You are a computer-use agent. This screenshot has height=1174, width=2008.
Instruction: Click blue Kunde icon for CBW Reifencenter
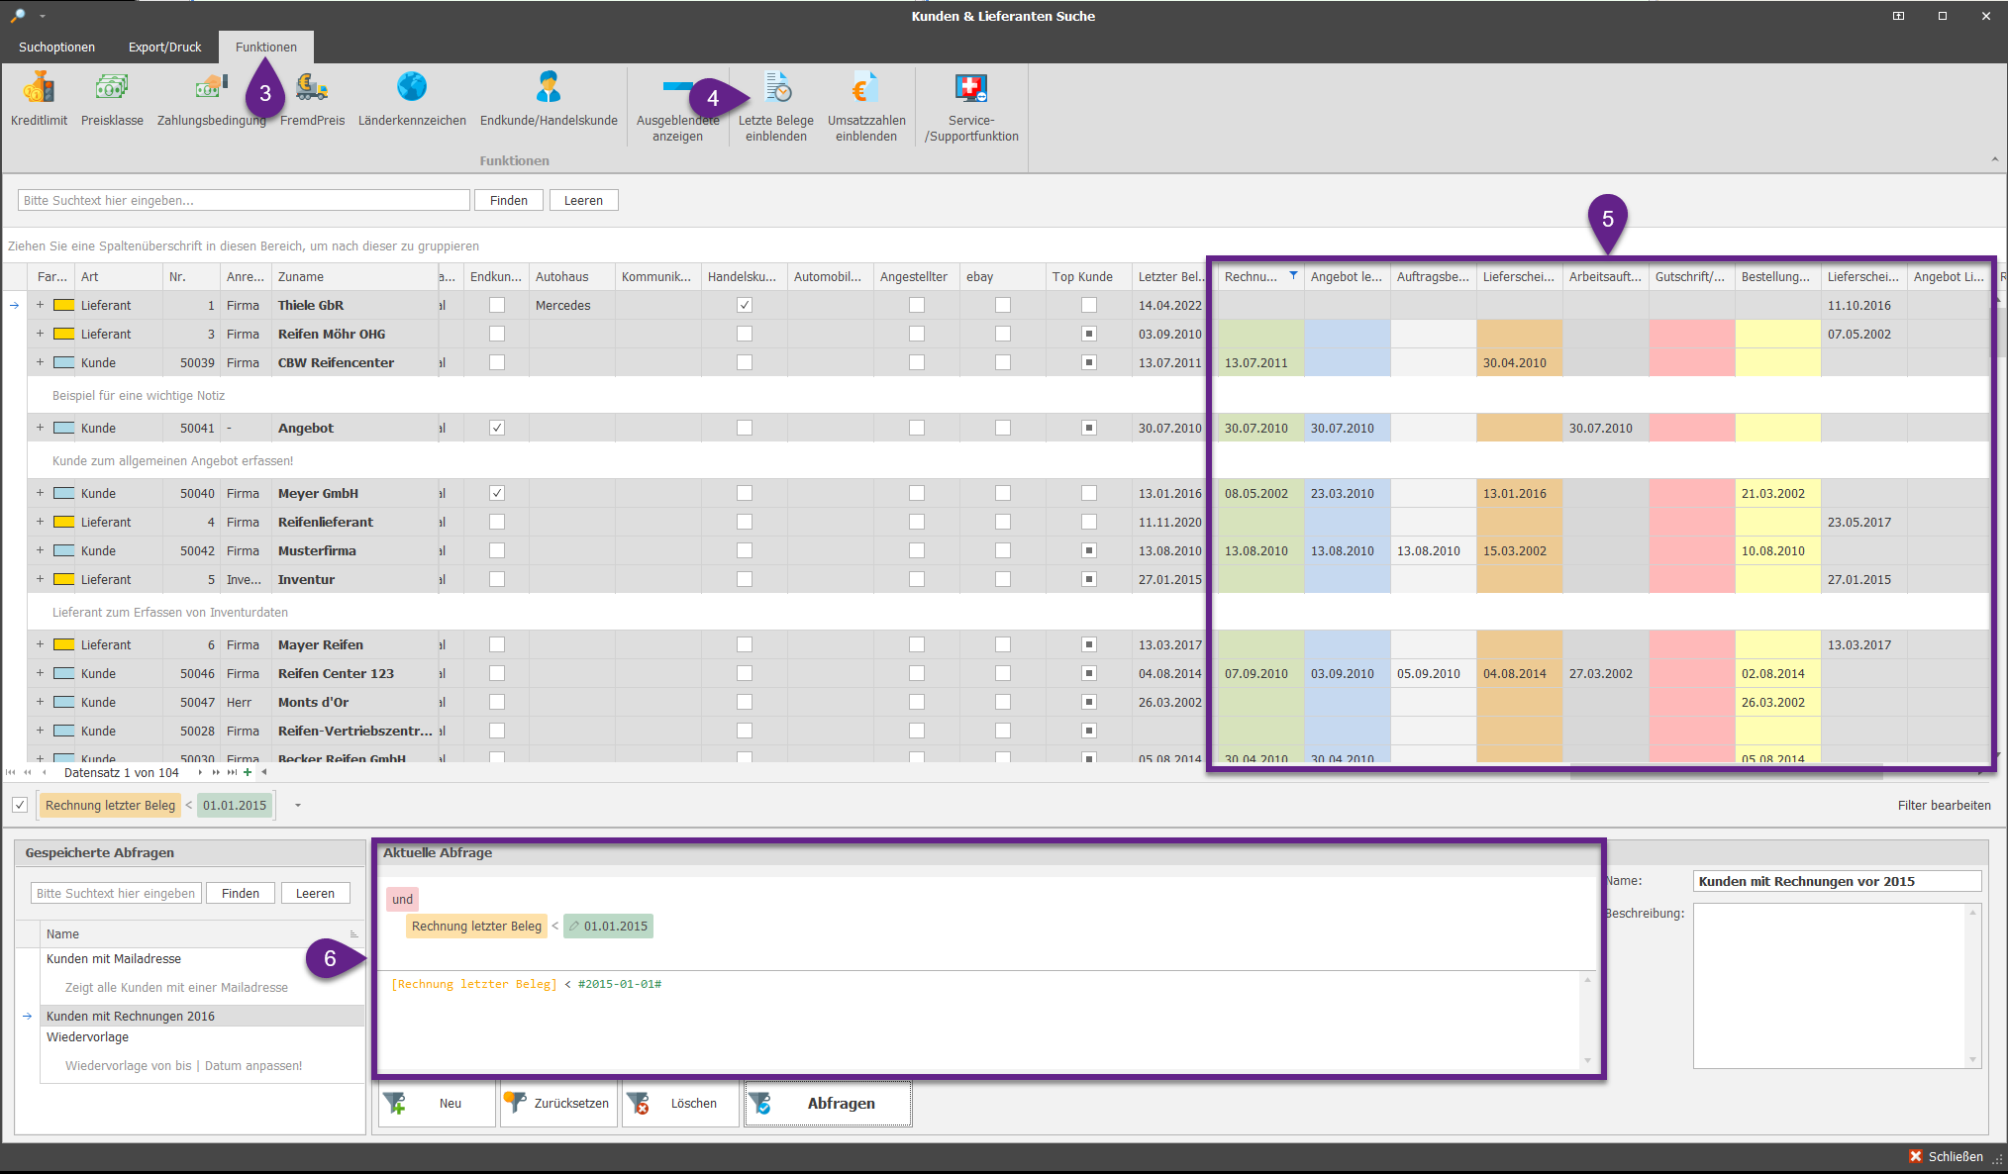click(x=63, y=362)
